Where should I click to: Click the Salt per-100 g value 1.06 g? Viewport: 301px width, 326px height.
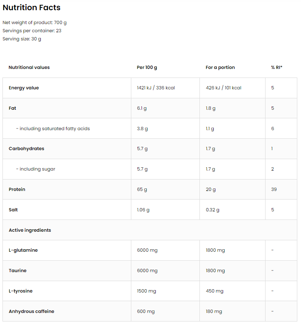click(143, 210)
